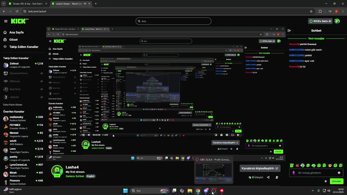Open Zeitnot followed channel
This screenshot has height=195, width=347.
point(23,65)
